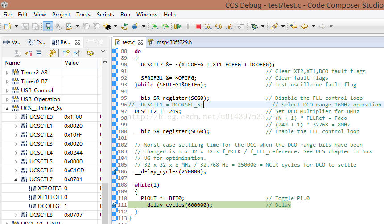384x224 pixels.
Task: Collapse the UCSCTL7 register node
Action: (16, 179)
